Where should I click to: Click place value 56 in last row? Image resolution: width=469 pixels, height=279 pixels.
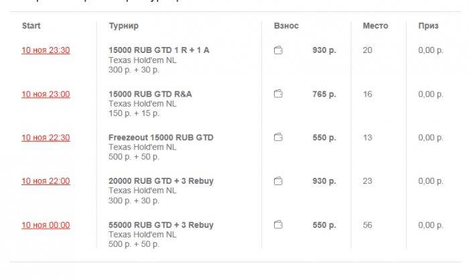coord(367,225)
